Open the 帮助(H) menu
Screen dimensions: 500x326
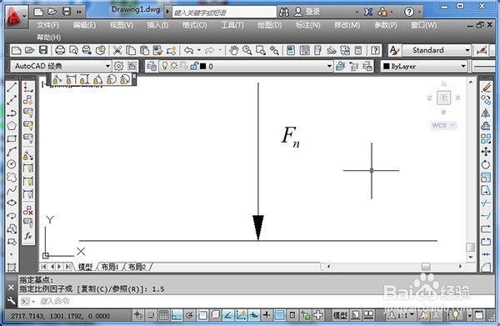48,38
